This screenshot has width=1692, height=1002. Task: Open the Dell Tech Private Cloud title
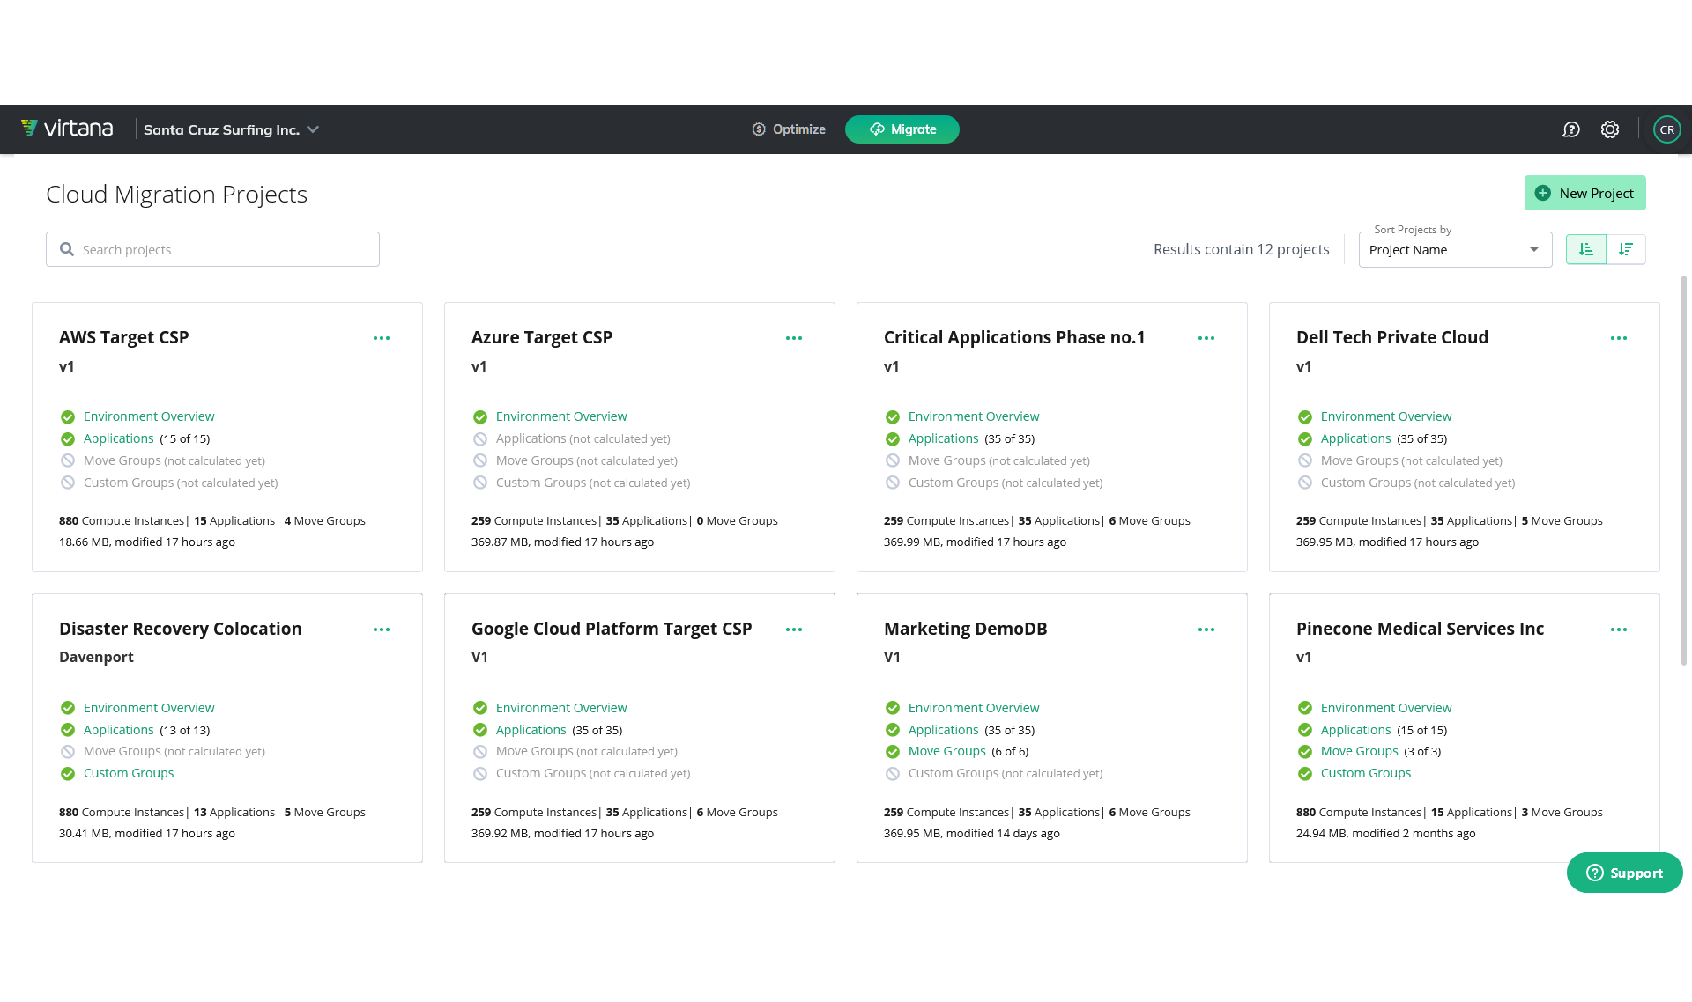click(x=1392, y=337)
